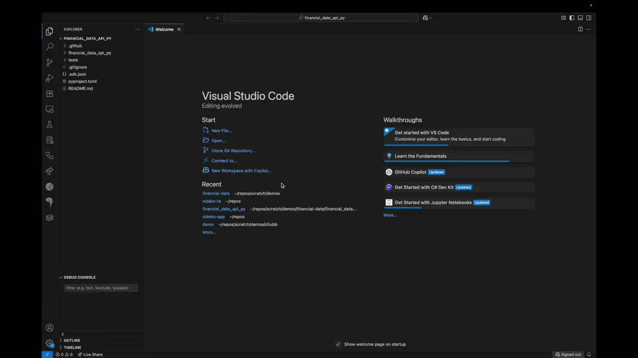Focus the debug console filter field
The width and height of the screenshot is (638, 358).
tap(101, 288)
